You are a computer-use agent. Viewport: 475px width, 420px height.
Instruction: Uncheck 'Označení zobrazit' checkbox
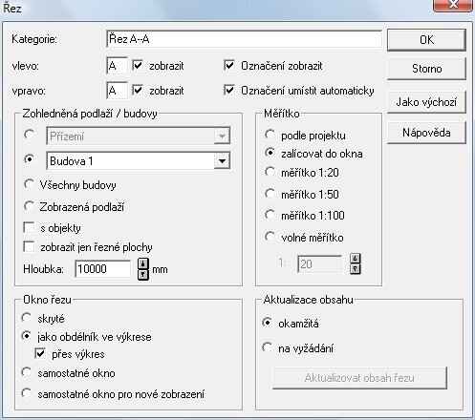(x=229, y=66)
